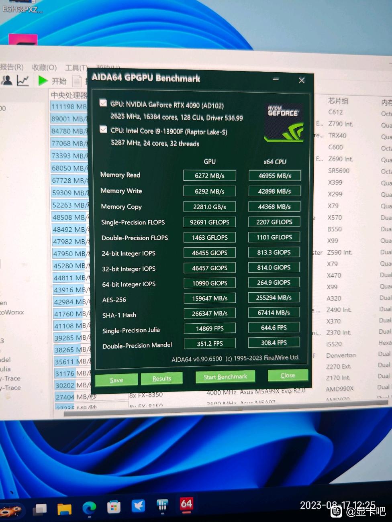Click GPU Memory Copy result 2281.0 GB/s

[x=210, y=207]
